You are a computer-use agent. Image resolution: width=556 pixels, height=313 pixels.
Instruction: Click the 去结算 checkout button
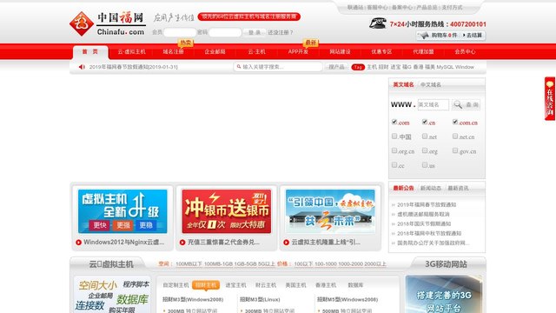tap(473, 35)
